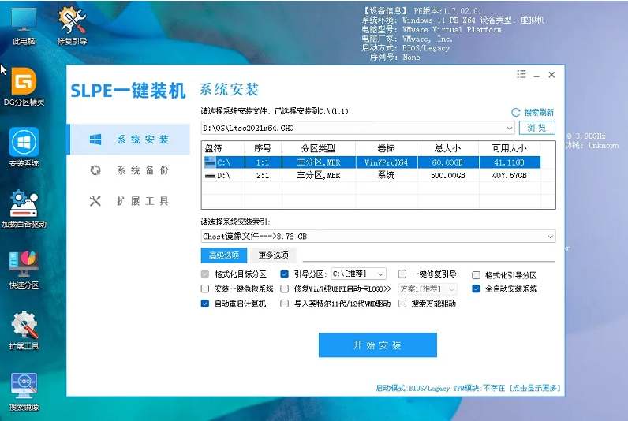
Task: Open the 此电脑 desktop icon
Action: (24, 25)
